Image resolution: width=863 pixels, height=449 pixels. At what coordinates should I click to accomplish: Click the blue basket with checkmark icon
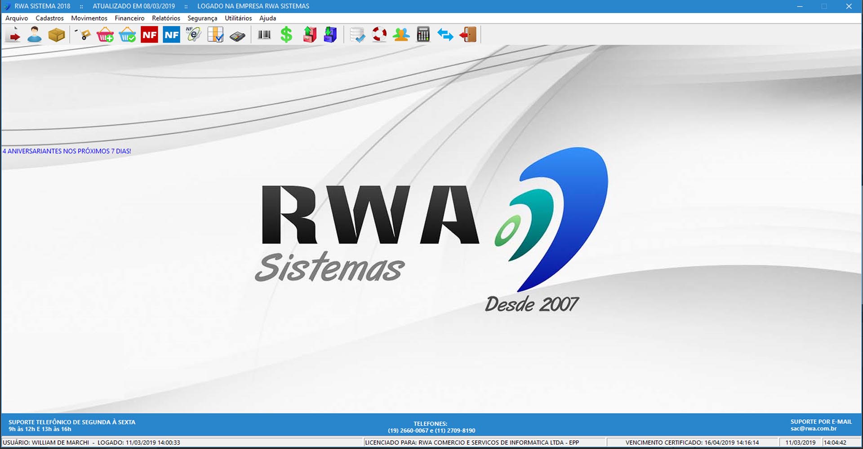[127, 35]
